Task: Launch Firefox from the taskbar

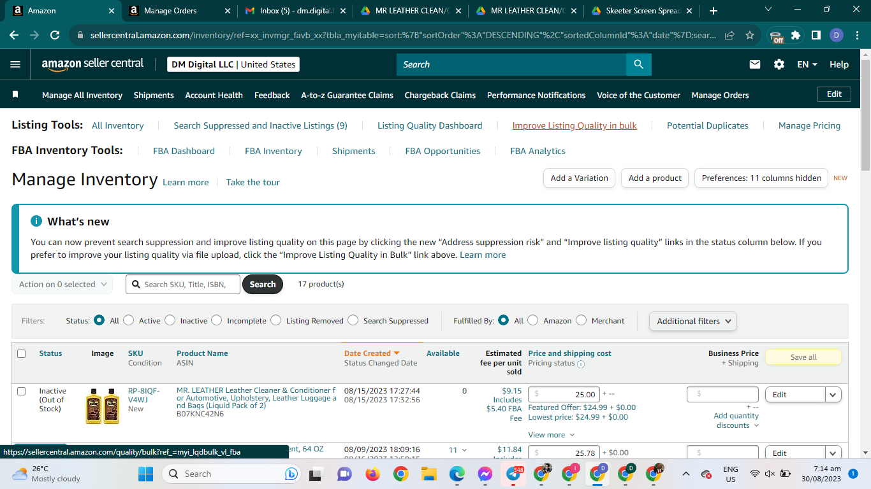Action: coord(372,474)
